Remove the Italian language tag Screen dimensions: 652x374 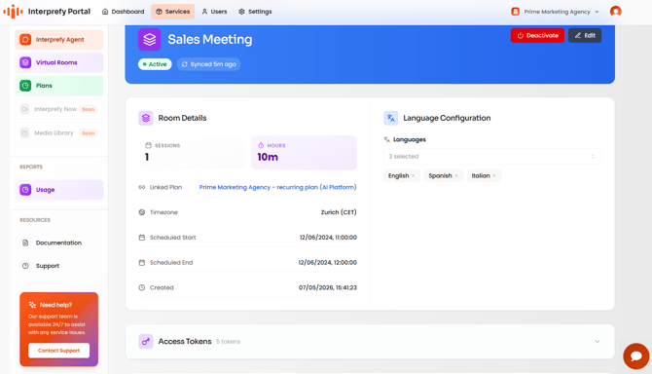[x=494, y=176]
